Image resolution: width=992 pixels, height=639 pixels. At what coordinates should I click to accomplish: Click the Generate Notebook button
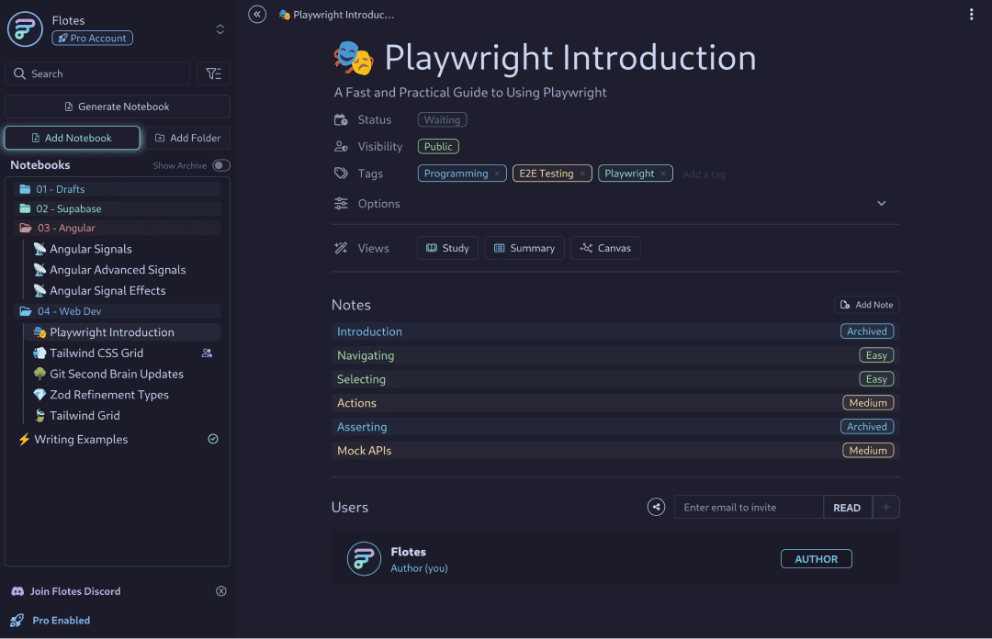[x=117, y=106]
